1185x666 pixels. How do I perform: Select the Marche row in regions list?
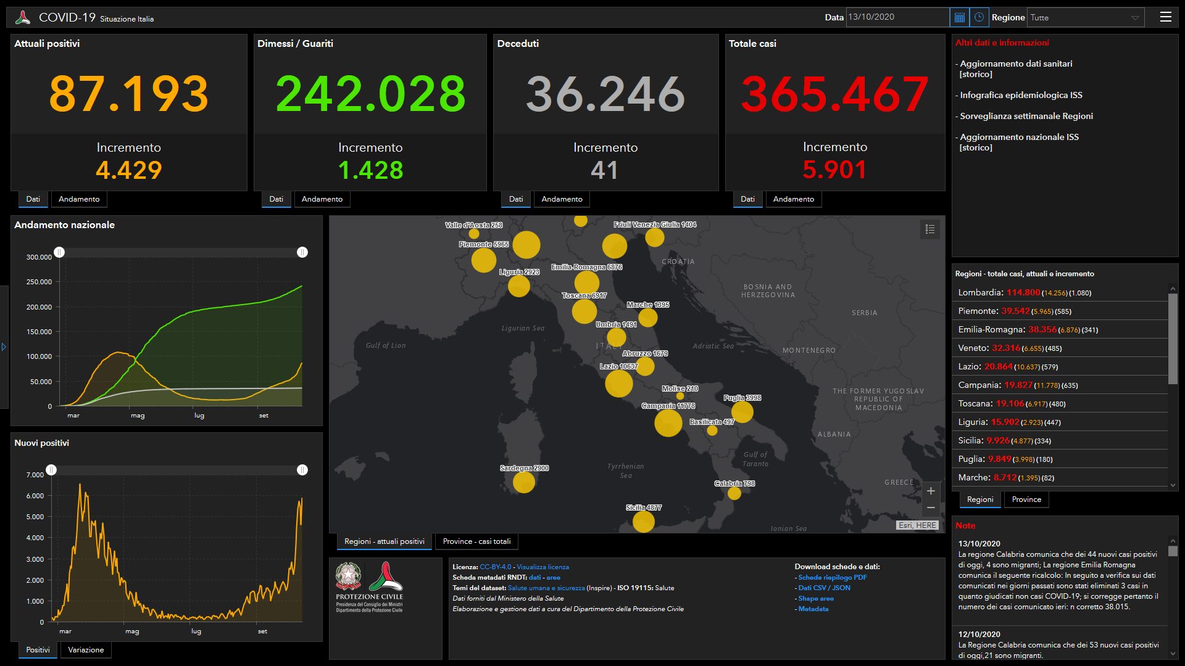(x=1060, y=477)
